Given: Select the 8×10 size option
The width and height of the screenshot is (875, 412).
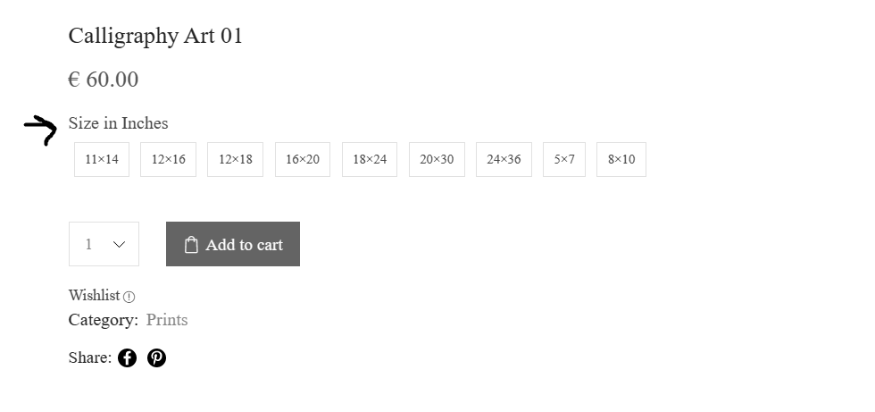Looking at the screenshot, I should (621, 160).
